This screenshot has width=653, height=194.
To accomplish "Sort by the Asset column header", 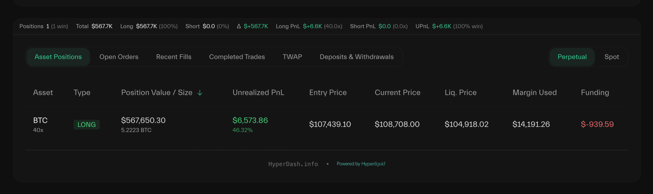I will coord(43,93).
